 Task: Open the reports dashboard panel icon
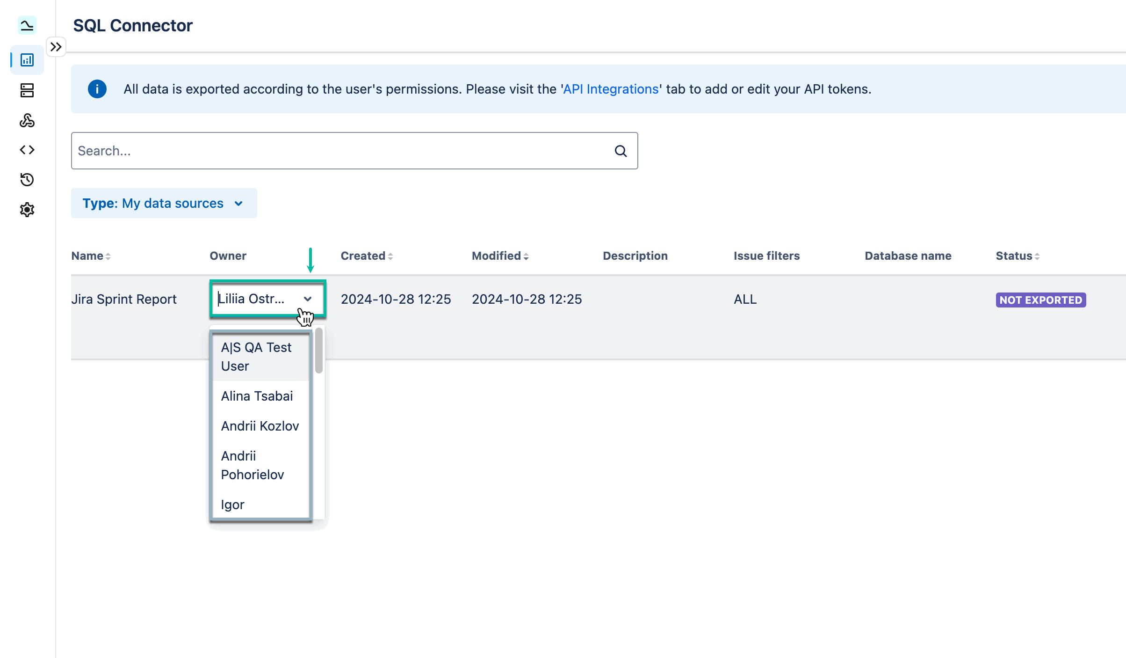click(27, 60)
